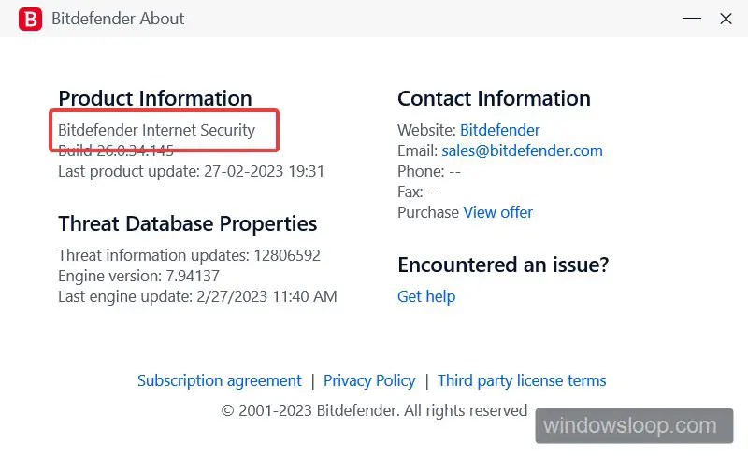Click the Threat Database Properties heading
The height and width of the screenshot is (458, 748).
point(188,223)
